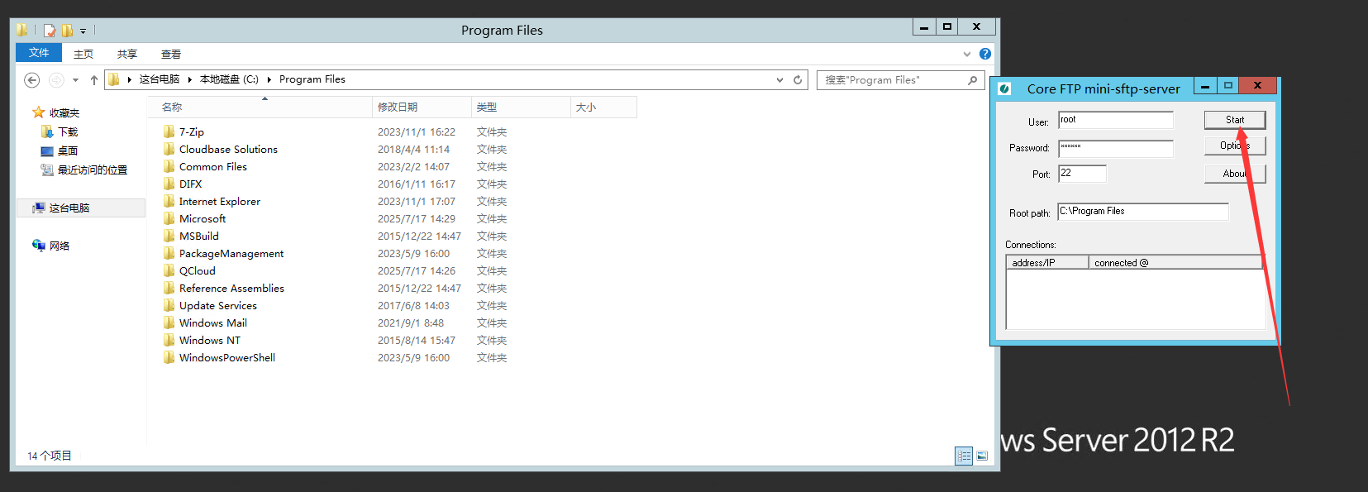Viewport: 1368px width, 492px height.
Task: Click the Port field showing 22
Action: coord(1082,174)
